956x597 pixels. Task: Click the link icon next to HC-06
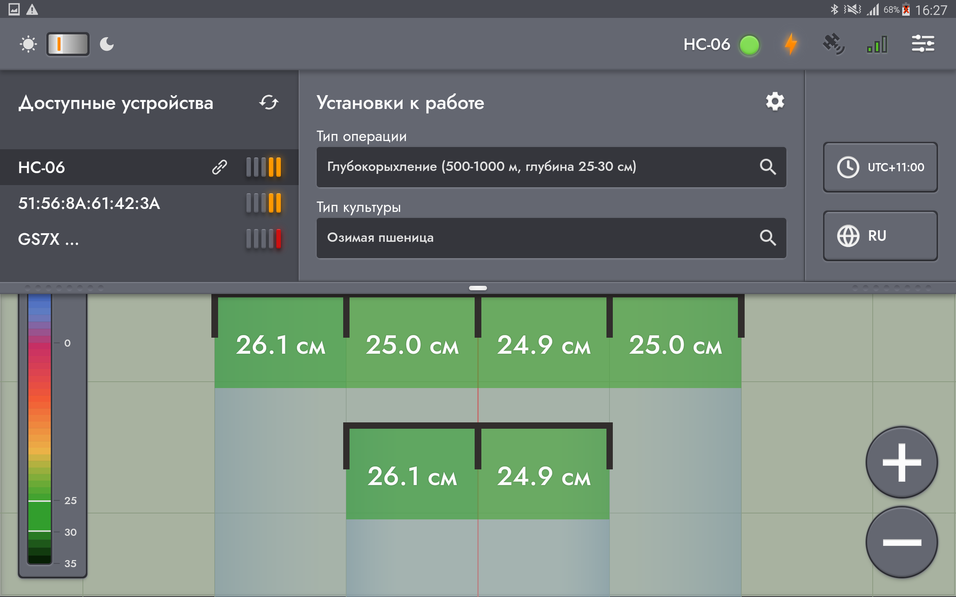[220, 167]
